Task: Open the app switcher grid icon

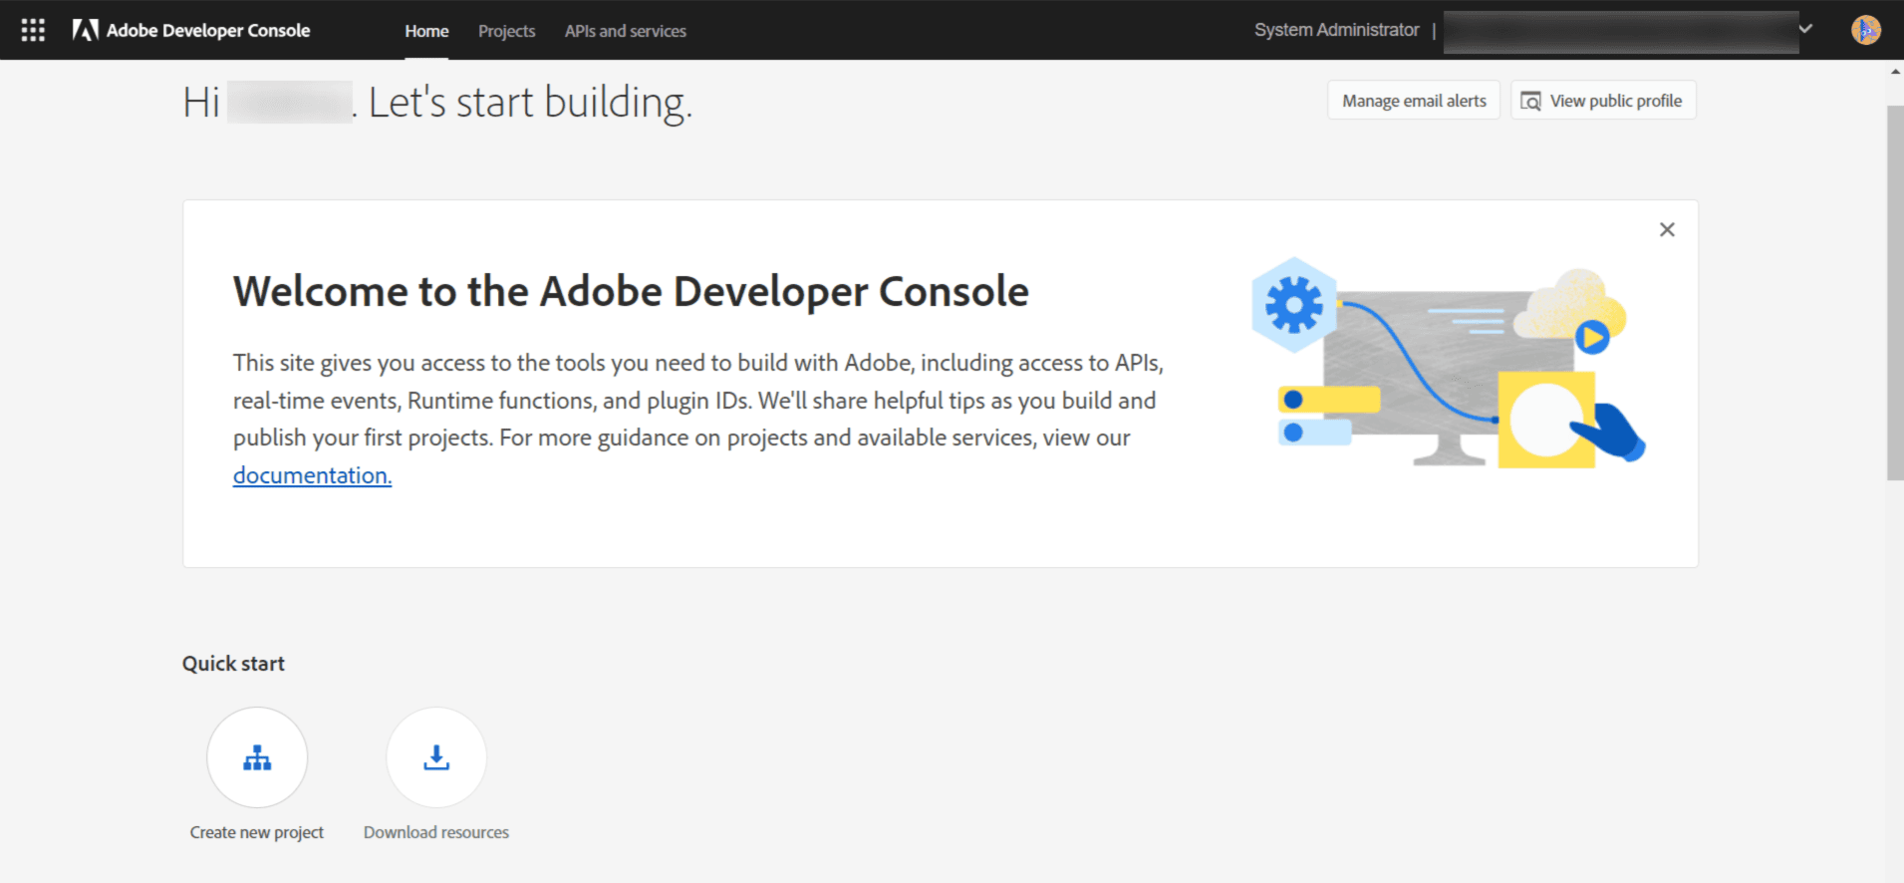Action: coord(33,30)
